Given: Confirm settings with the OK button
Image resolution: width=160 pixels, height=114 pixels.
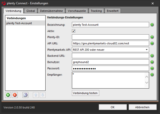Looking at the screenshot, I should [x=113, y=107].
